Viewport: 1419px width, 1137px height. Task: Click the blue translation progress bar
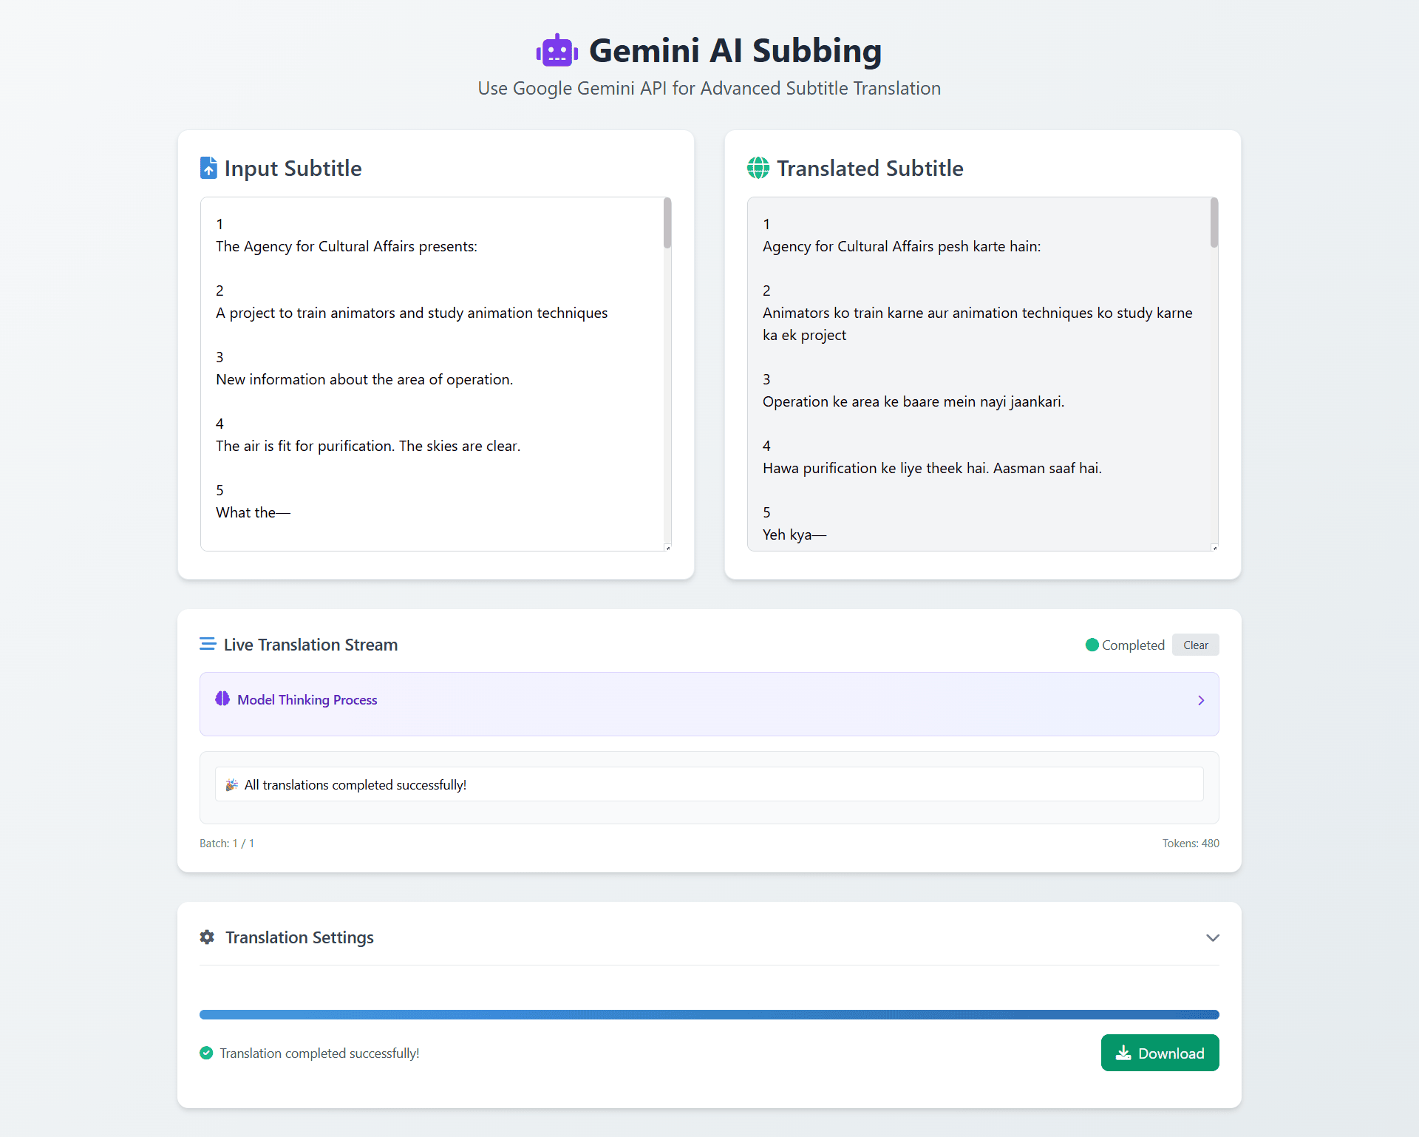[709, 1014]
